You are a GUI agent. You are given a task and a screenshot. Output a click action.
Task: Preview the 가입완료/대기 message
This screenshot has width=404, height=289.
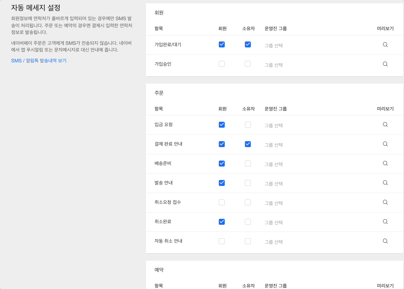(x=385, y=44)
